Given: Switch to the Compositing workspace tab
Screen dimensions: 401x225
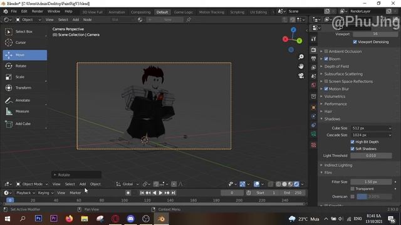Looking at the screenshot, I should (140, 12).
